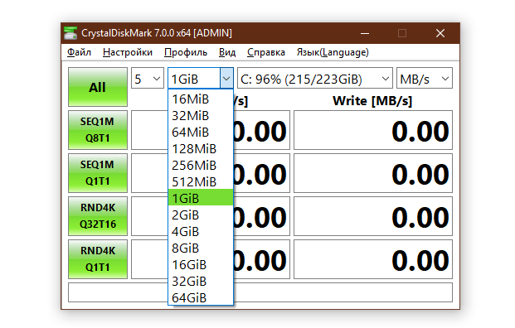This screenshot has height=328, width=515.
Task: Click the SEQ1M Q8T1 write result 0.00
Action: point(373,130)
